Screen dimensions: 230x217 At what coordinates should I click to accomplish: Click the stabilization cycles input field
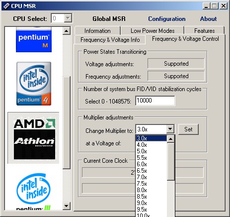coord(155,101)
